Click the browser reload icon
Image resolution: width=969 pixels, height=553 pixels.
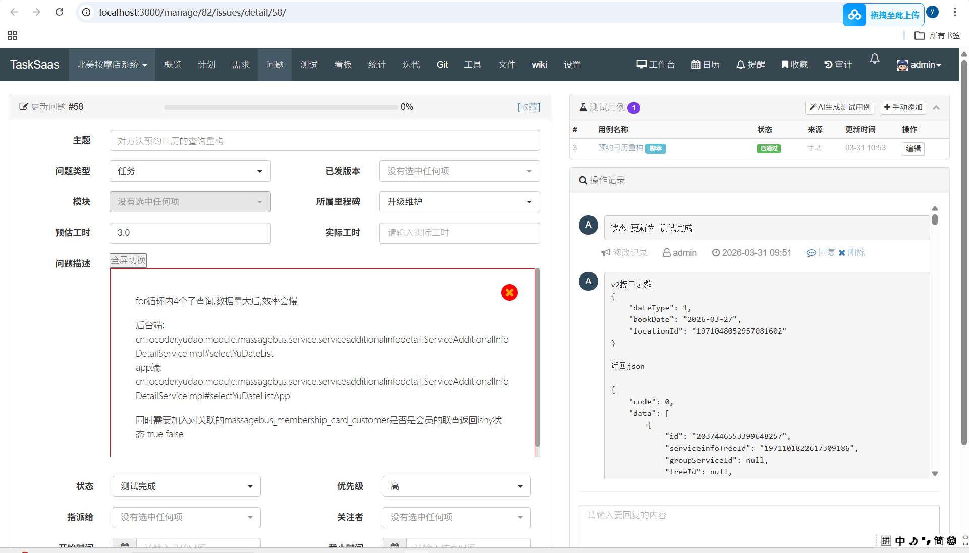[59, 12]
